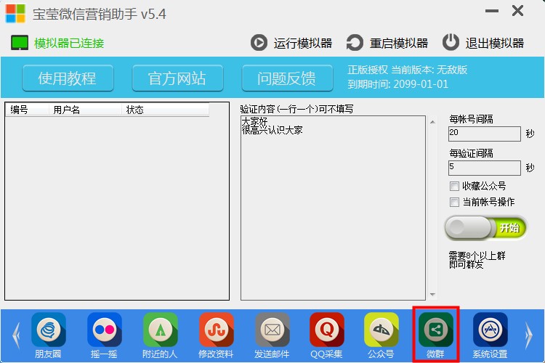Open the 官方网站 official website button
The image size is (545, 363).
coord(177,78)
